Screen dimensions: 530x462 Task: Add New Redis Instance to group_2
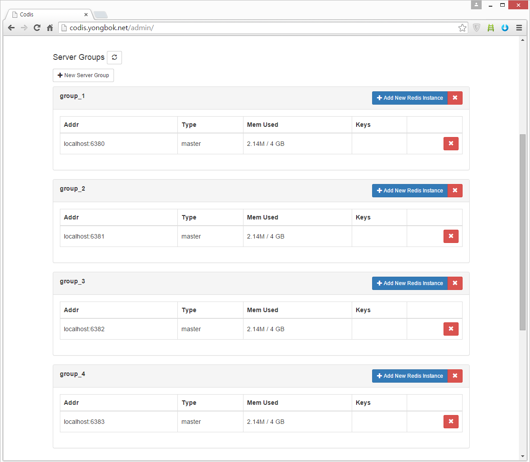(x=410, y=191)
